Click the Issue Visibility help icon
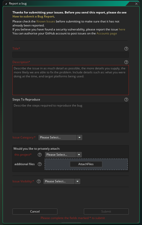The height and width of the screenshot is (225, 142). [x=39, y=181]
